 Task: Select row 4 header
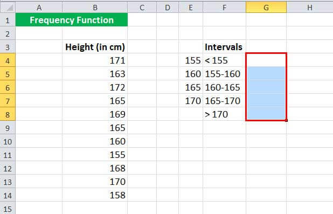[x=8, y=60]
